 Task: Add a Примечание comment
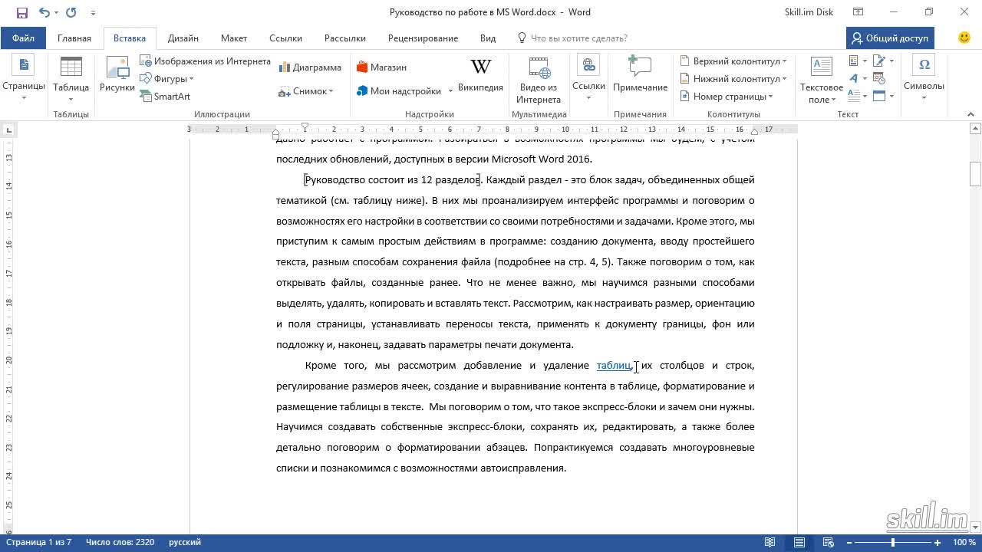coord(640,74)
